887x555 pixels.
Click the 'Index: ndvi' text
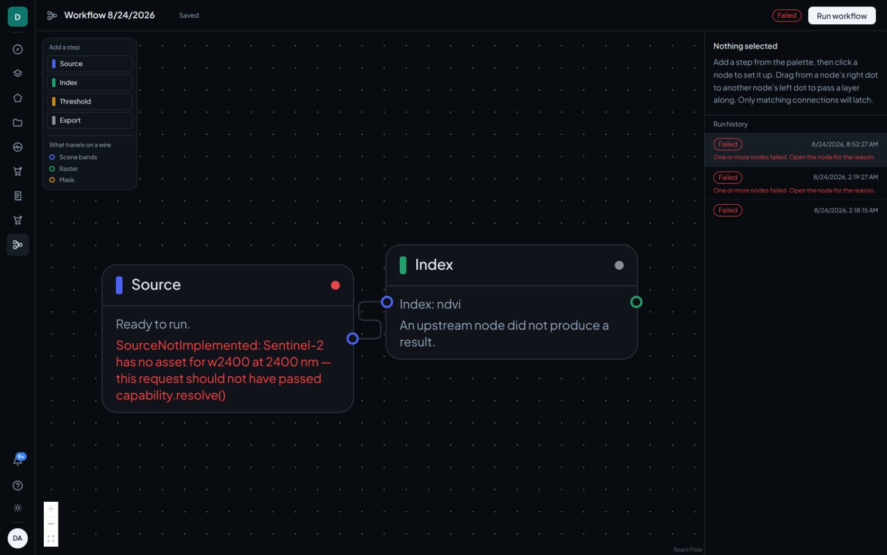[x=430, y=304]
